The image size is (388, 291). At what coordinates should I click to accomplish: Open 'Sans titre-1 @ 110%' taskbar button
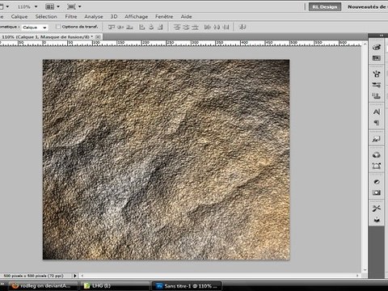pyautogui.click(x=188, y=286)
